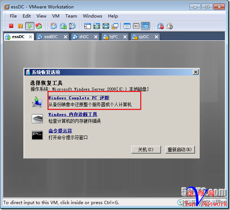Viewport: 230px width, 210px height.
Task: Click the 从备份映像中还原整个服务器或个人计算机 description
Action: click(90, 104)
